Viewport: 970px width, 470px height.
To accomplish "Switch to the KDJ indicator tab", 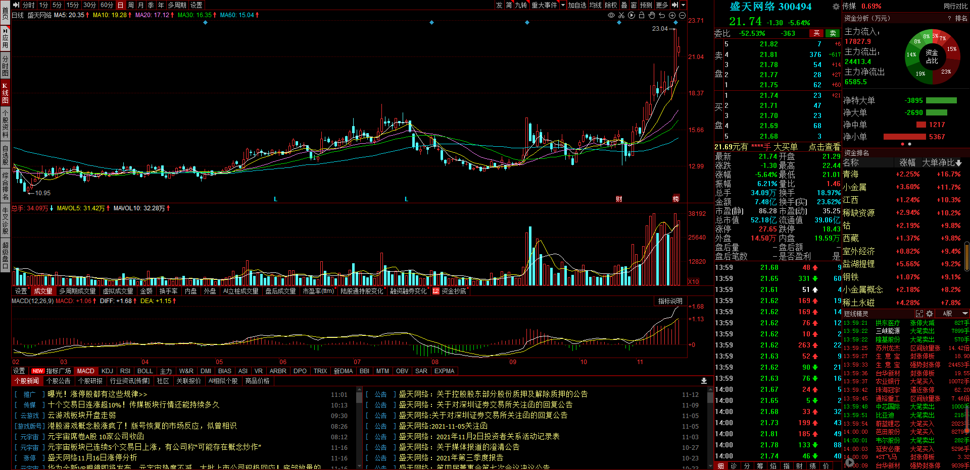I will pyautogui.click(x=107, y=371).
